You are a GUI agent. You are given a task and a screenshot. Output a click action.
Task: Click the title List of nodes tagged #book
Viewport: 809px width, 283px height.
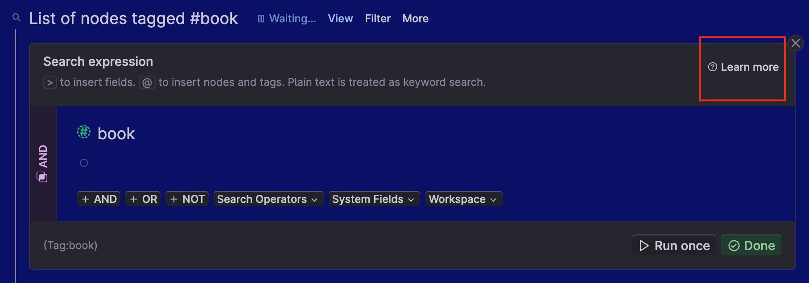tap(133, 19)
